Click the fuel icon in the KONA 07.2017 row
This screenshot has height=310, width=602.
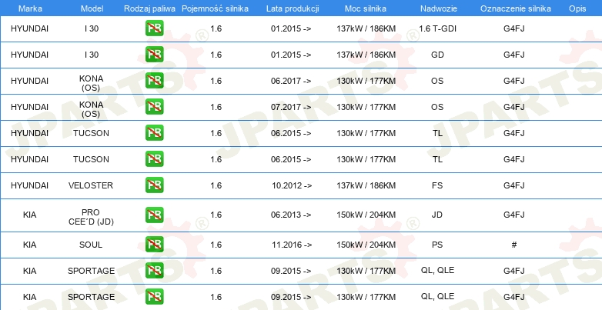click(154, 107)
